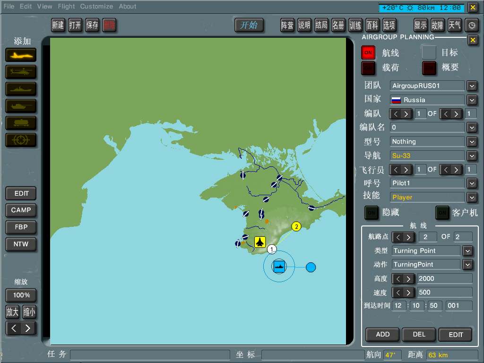This screenshot has width=484, height=363.
Task: Click the 高度 altitude 2000 field
Action: click(444, 279)
